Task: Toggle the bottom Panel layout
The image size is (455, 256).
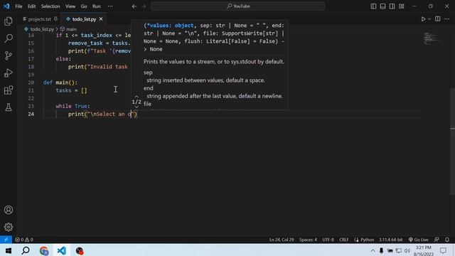Action: tap(382, 6)
